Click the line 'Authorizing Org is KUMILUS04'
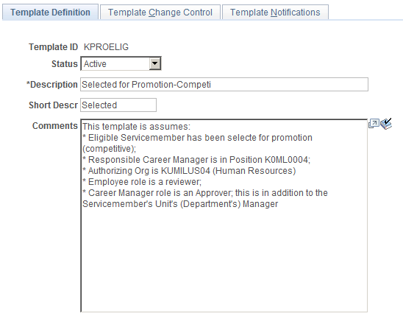The width and height of the screenshot is (403, 319). (189, 171)
